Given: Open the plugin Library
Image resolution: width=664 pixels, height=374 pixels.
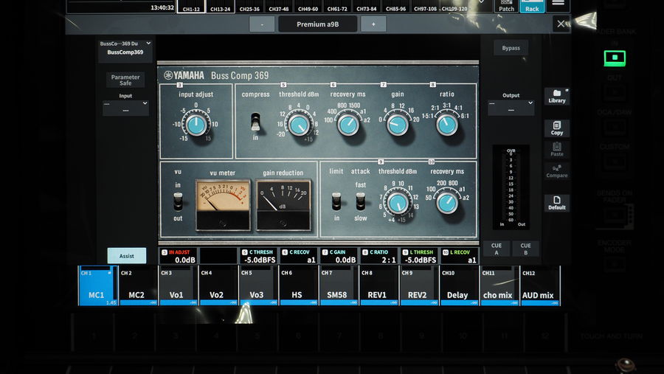Looking at the screenshot, I should 557,96.
